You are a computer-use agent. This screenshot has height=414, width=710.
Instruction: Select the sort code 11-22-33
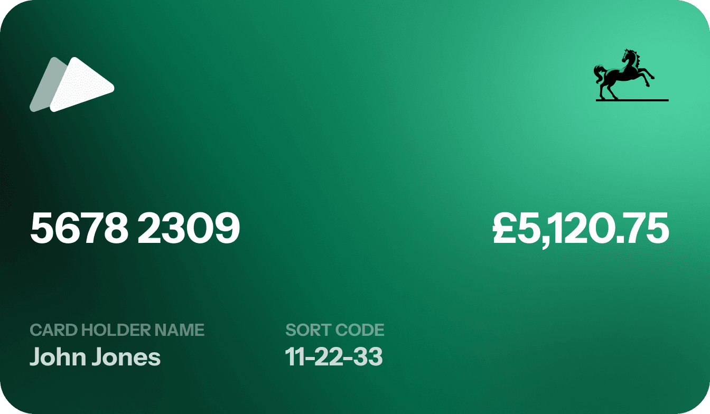tap(334, 357)
